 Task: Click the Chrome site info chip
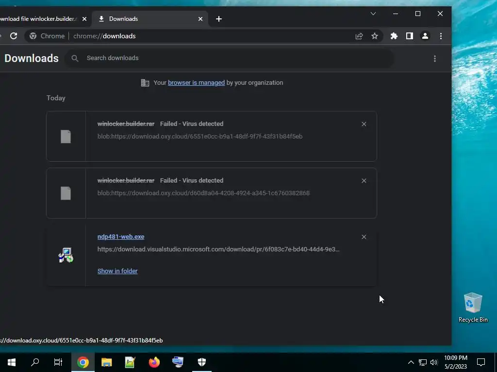click(47, 36)
